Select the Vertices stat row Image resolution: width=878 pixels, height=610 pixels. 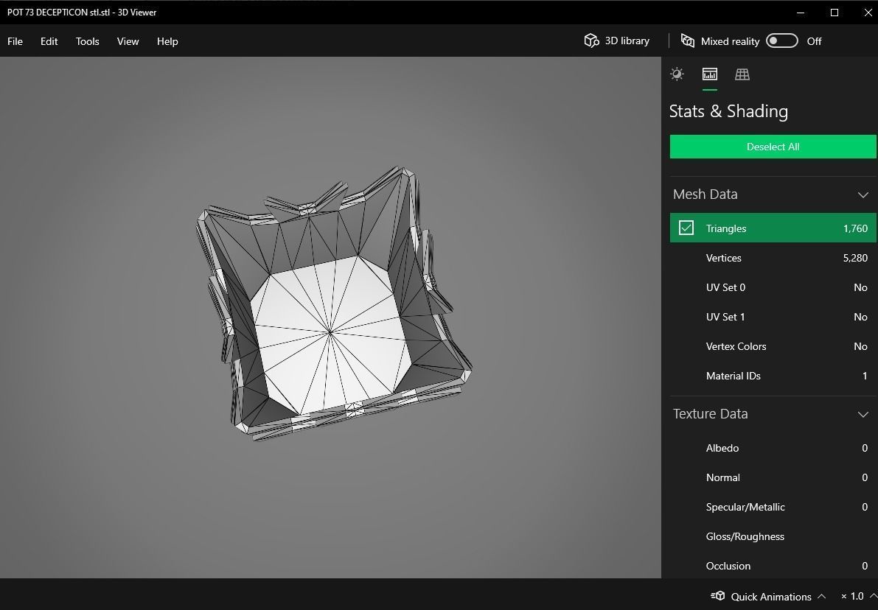click(x=773, y=258)
